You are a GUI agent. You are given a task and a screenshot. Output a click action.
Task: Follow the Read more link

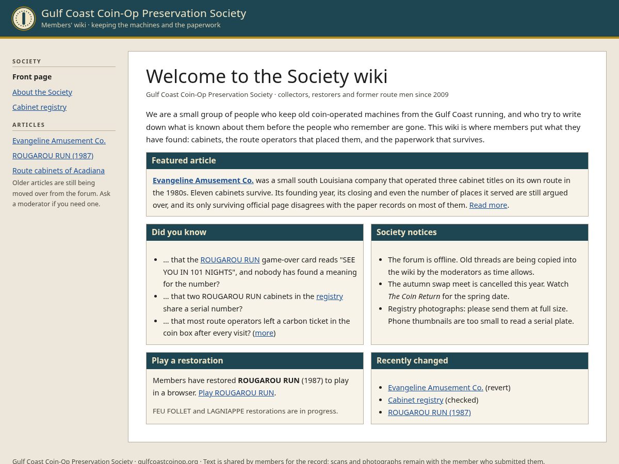pos(488,205)
